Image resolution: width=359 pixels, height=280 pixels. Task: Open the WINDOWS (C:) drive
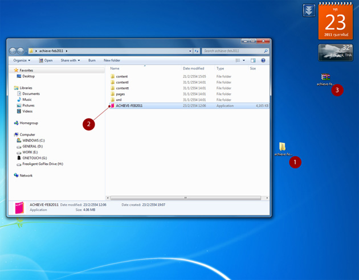pos(34,141)
